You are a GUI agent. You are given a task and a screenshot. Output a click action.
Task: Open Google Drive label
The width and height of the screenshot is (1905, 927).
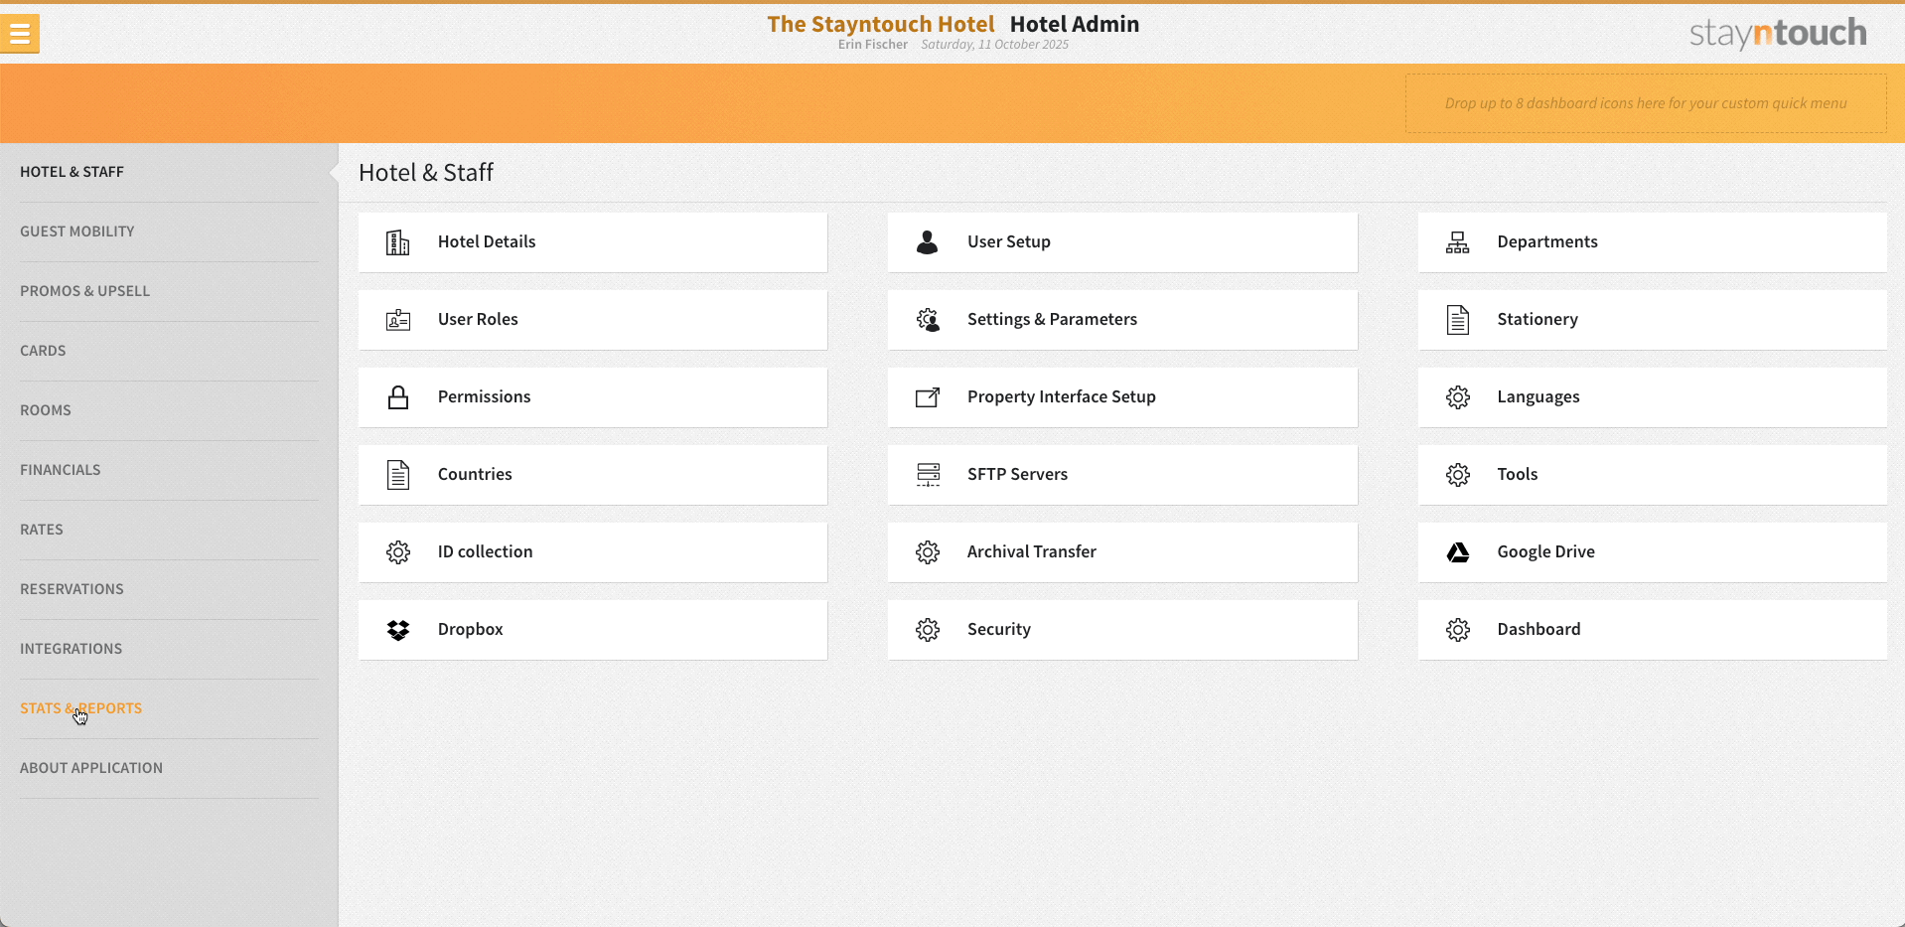(x=1545, y=552)
